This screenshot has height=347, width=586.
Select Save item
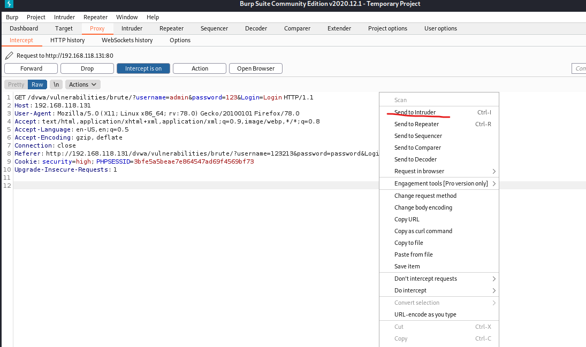pos(439,266)
